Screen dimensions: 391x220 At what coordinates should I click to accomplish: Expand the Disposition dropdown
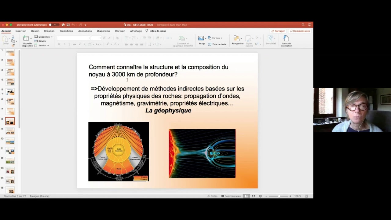[43, 37]
